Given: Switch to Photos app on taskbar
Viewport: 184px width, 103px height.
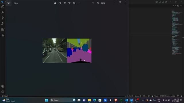Looking at the screenshot, I should (x=132, y=100).
